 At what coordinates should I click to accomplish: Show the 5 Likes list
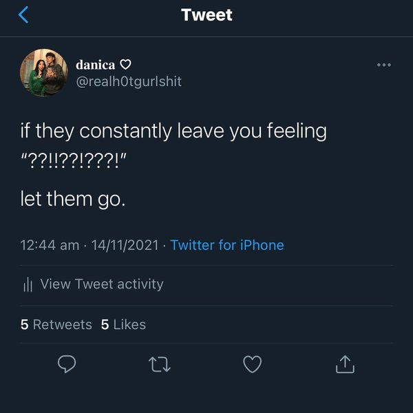click(123, 324)
